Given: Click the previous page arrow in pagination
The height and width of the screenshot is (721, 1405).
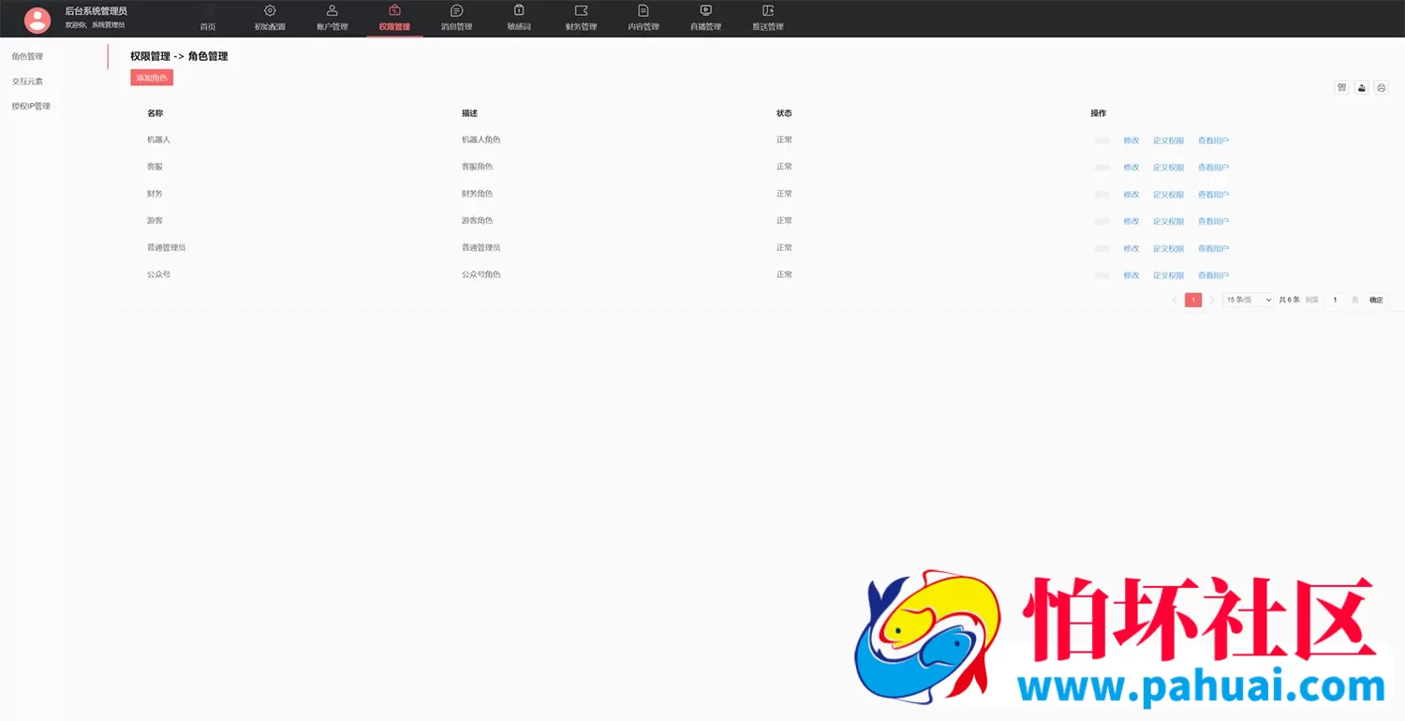Looking at the screenshot, I should [1175, 300].
